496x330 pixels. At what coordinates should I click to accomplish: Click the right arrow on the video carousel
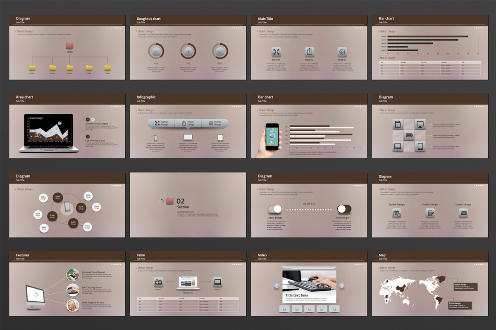click(342, 286)
